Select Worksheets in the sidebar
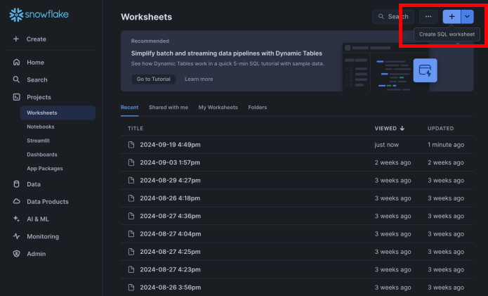Screen dimensions: 488x296 (x=58, y=112)
